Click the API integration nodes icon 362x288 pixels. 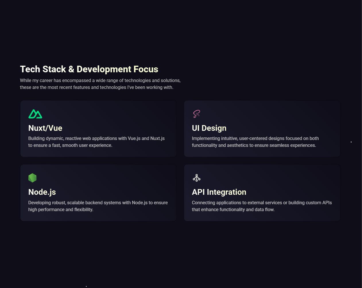click(197, 178)
